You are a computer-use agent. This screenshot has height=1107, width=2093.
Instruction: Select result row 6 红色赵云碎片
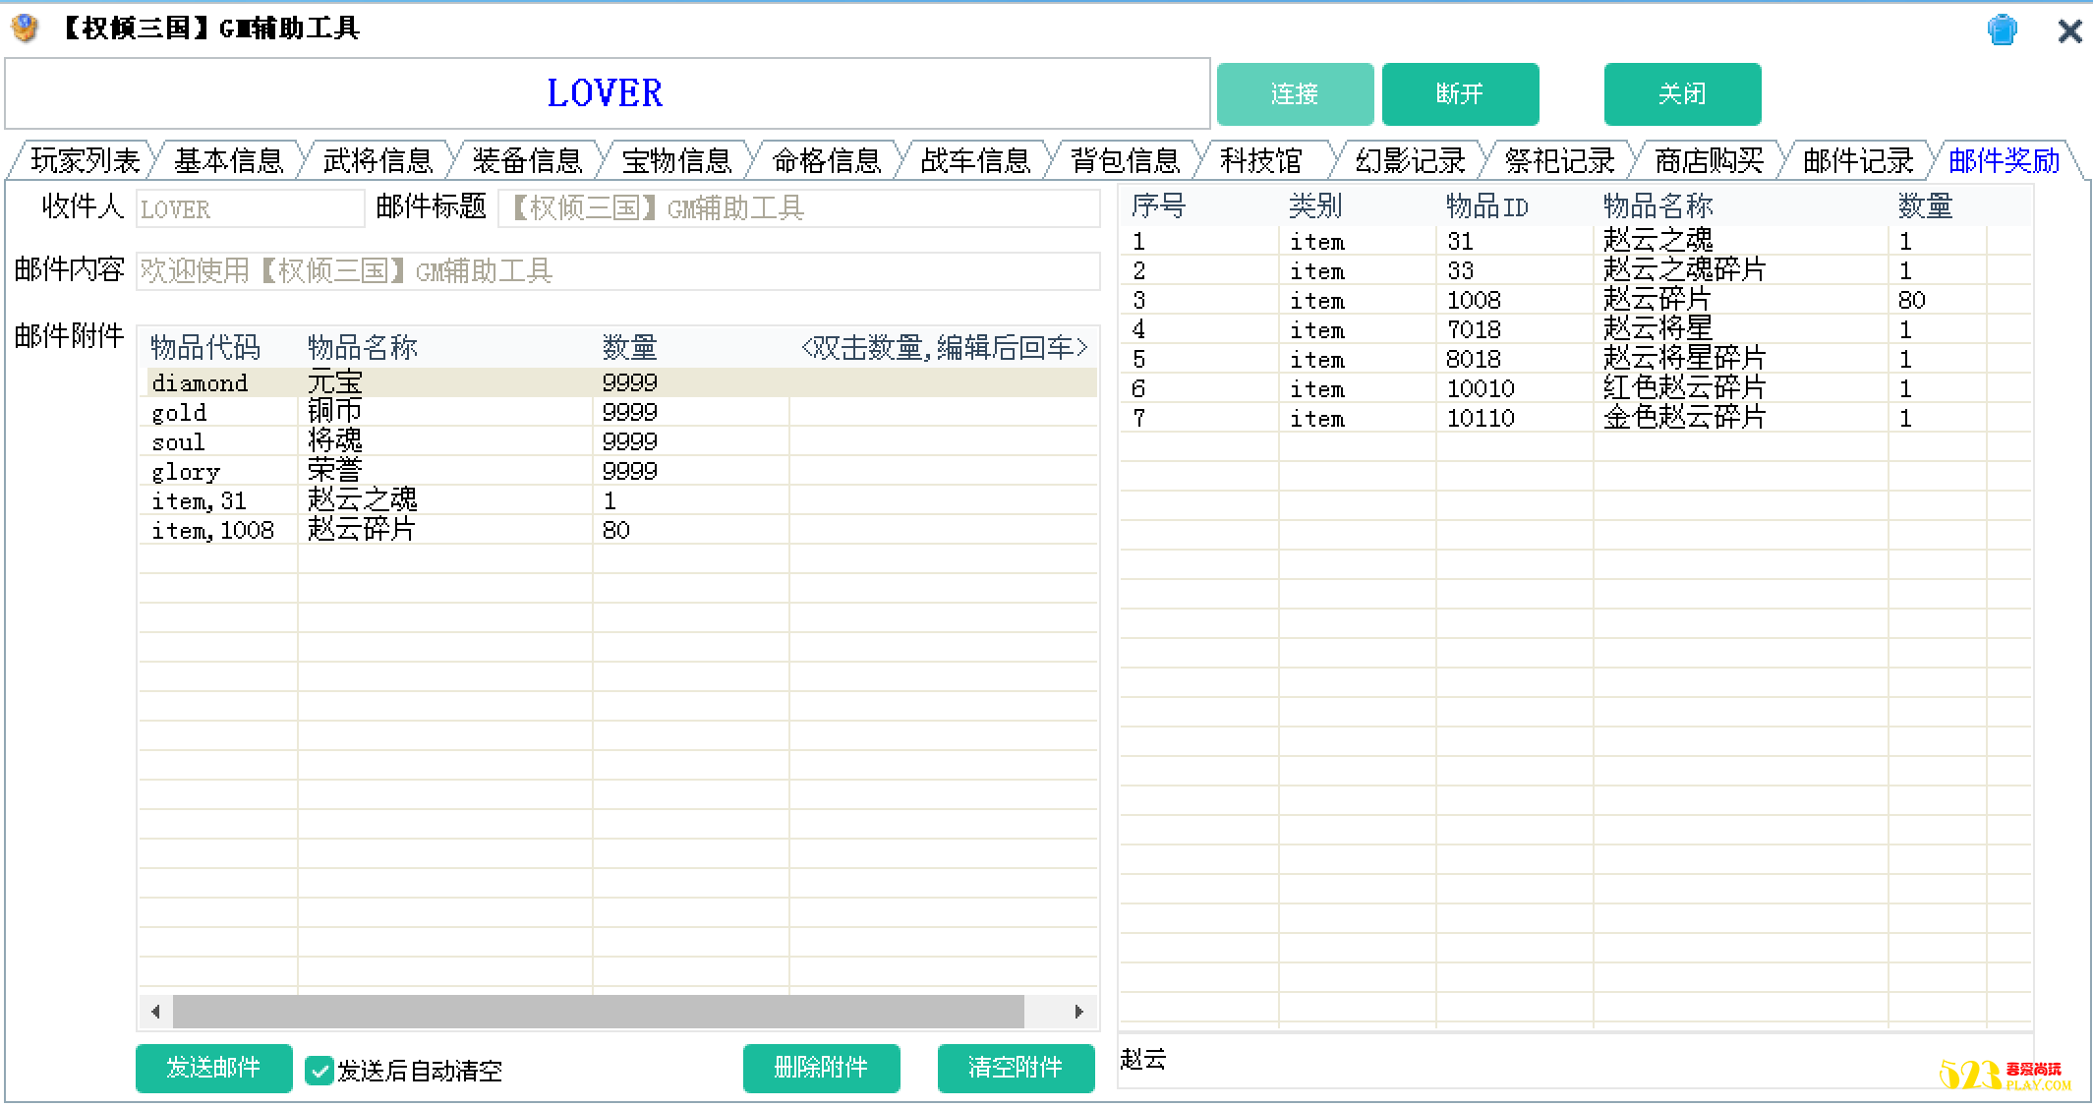click(1576, 388)
